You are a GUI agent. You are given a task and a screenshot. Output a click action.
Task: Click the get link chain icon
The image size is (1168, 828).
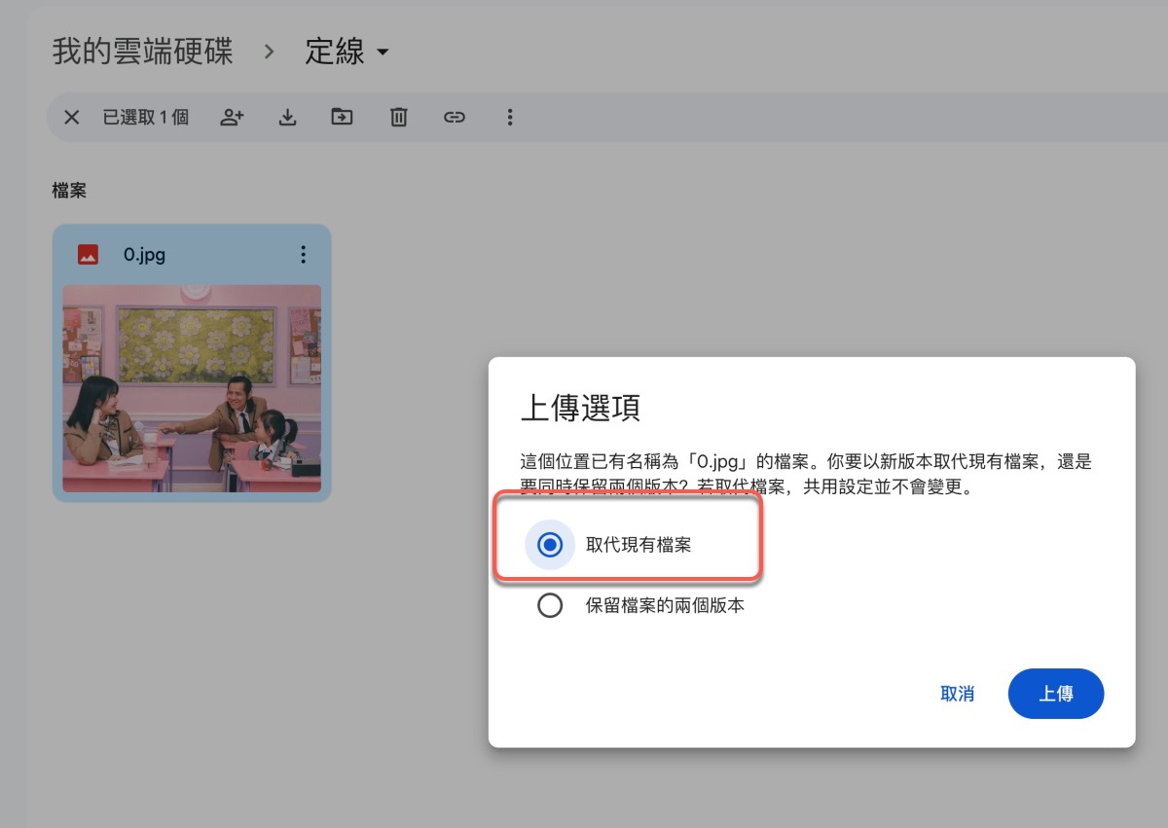click(x=454, y=118)
